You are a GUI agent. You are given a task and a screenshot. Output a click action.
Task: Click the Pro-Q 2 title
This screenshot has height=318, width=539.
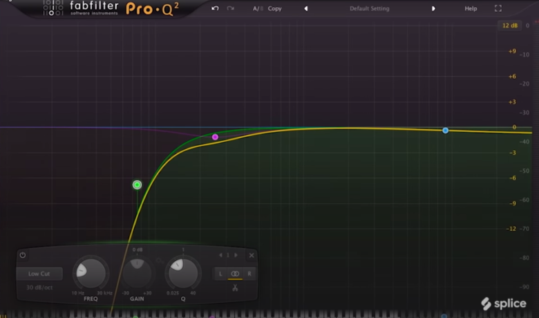coord(152,9)
